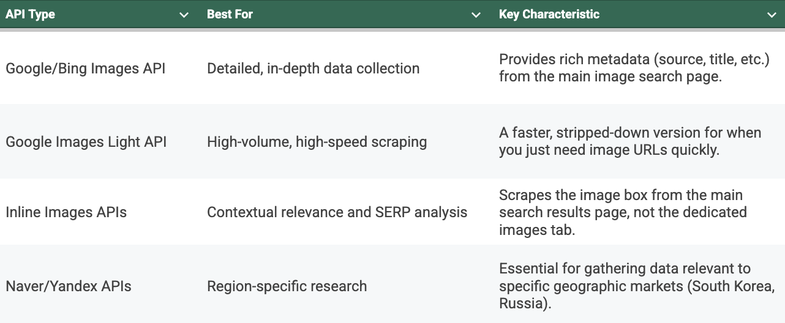Click the Detailed, in-depth data collection cell

[x=313, y=69]
